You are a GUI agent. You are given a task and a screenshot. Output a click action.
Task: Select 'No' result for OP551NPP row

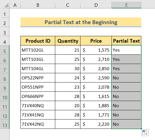click(126, 87)
